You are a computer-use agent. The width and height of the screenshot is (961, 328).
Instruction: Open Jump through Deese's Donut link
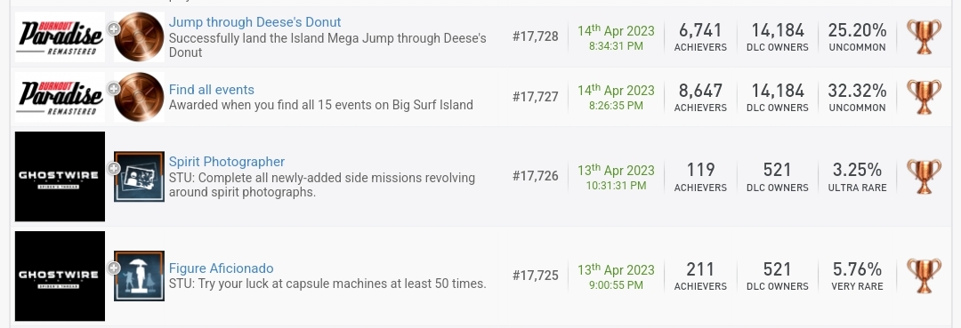click(x=255, y=22)
